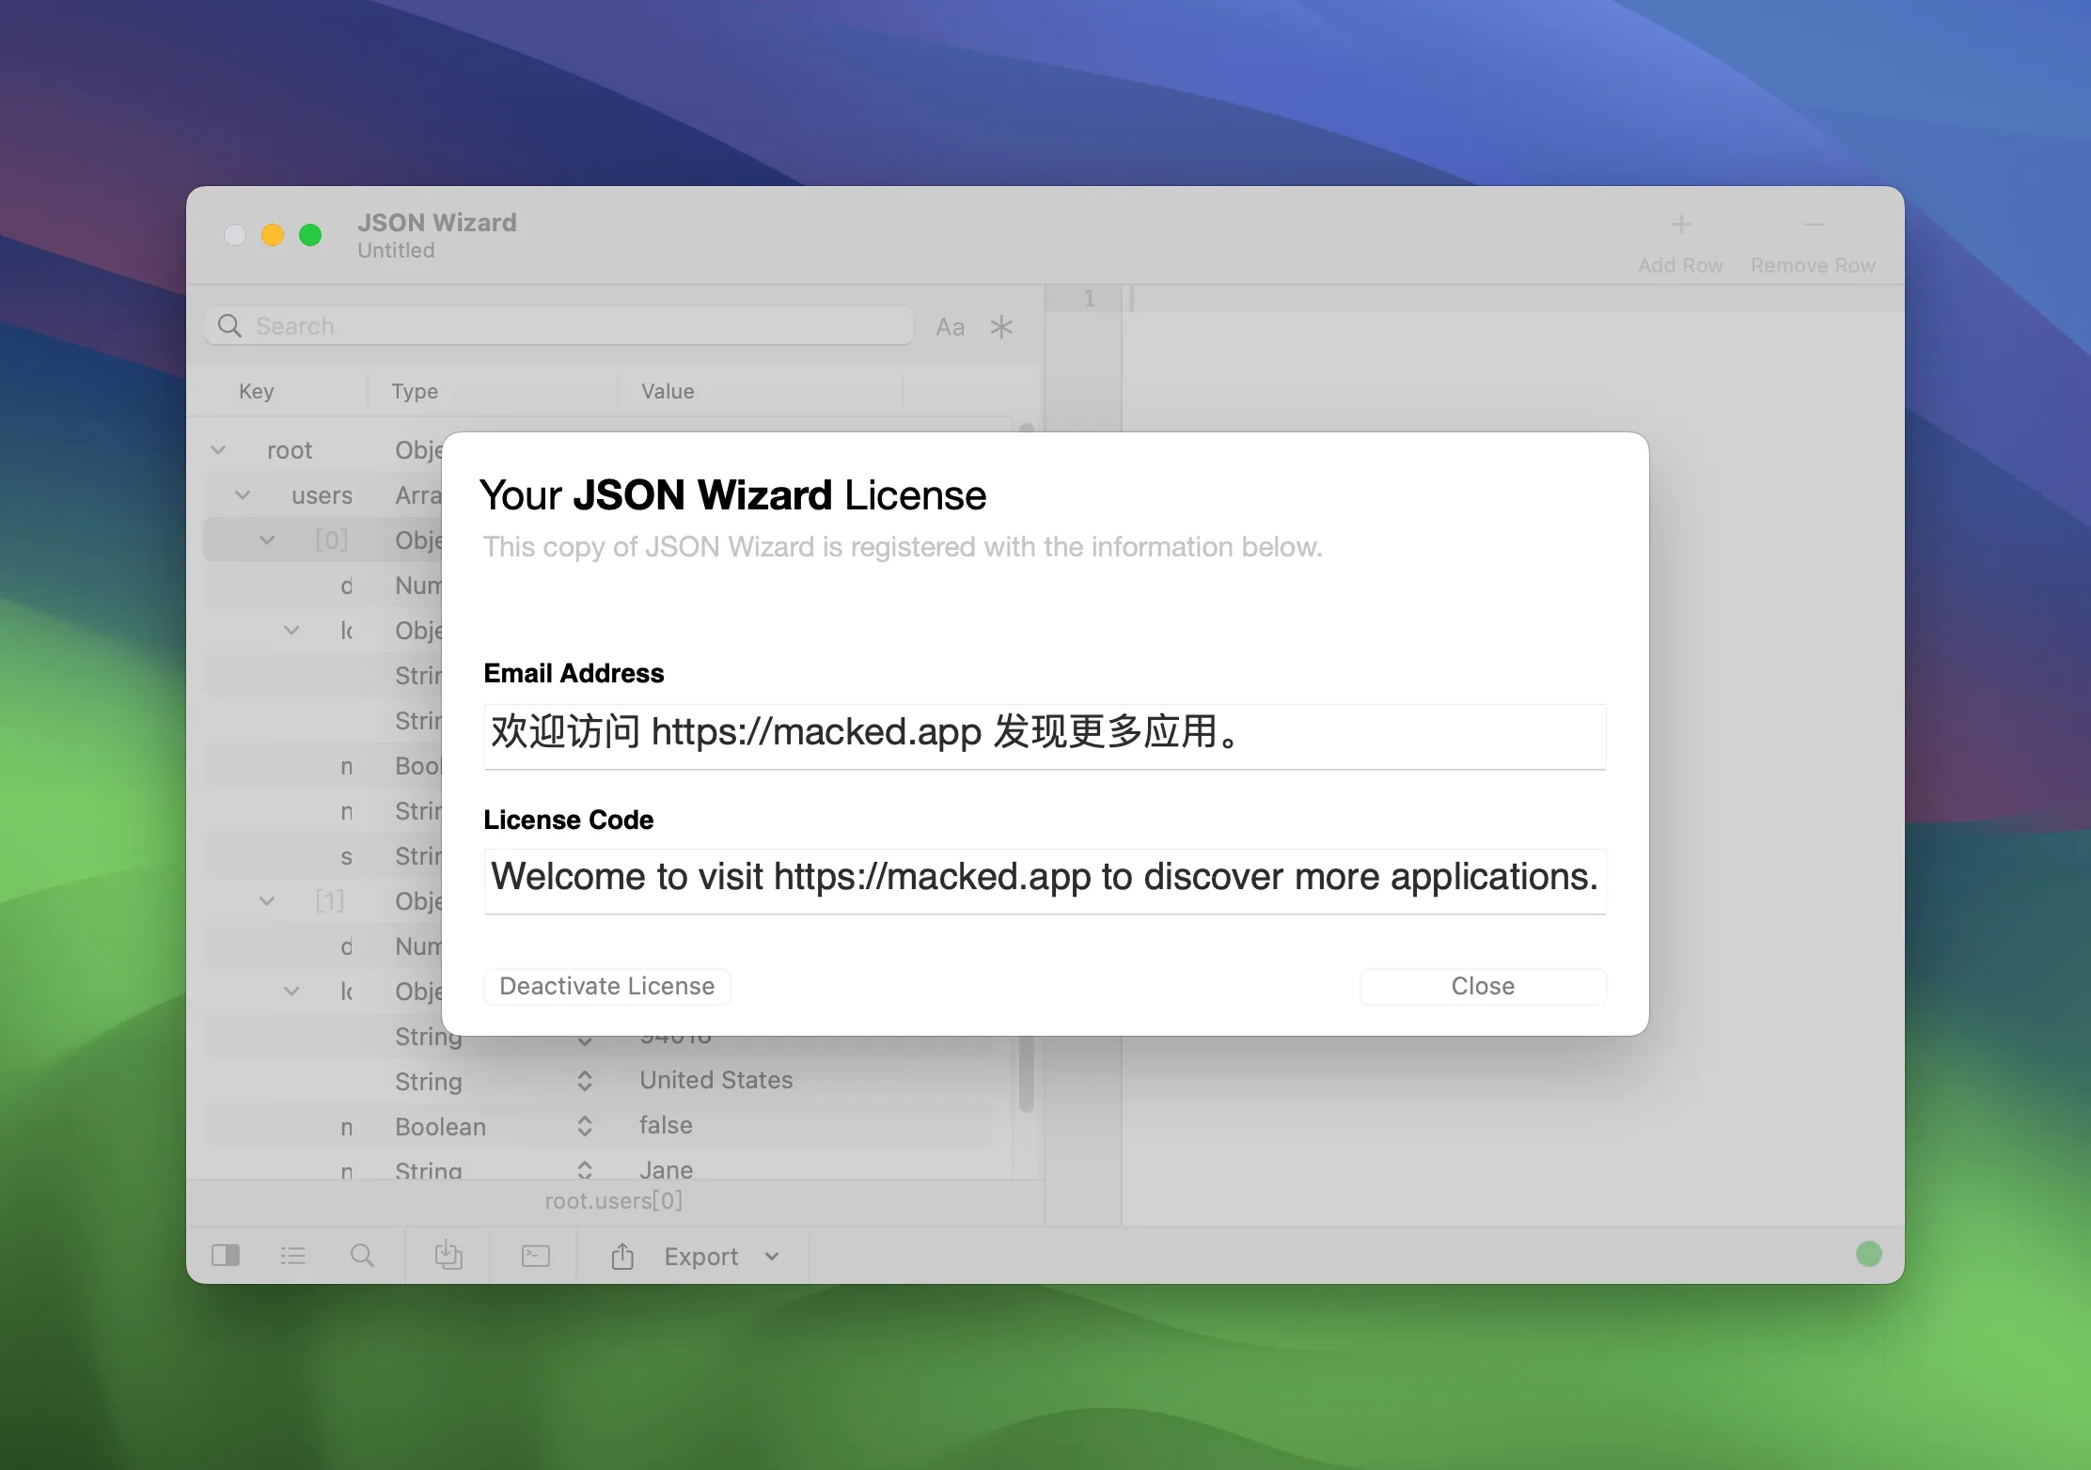Collapse the [1] object node
The image size is (2091, 1470).
coord(267,901)
